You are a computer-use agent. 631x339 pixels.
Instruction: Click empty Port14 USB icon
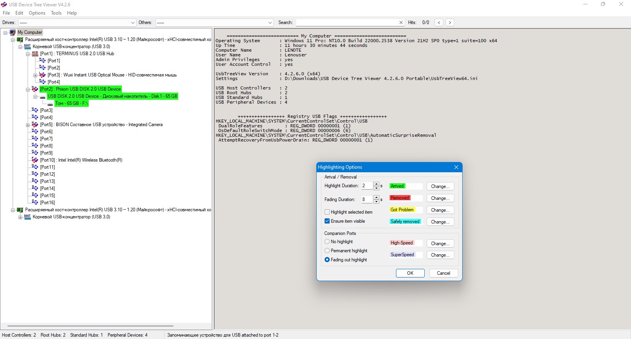point(35,188)
